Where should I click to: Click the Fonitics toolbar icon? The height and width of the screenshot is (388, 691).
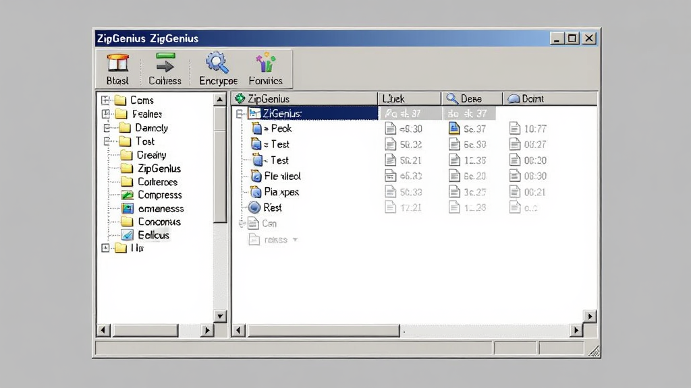pos(266,63)
